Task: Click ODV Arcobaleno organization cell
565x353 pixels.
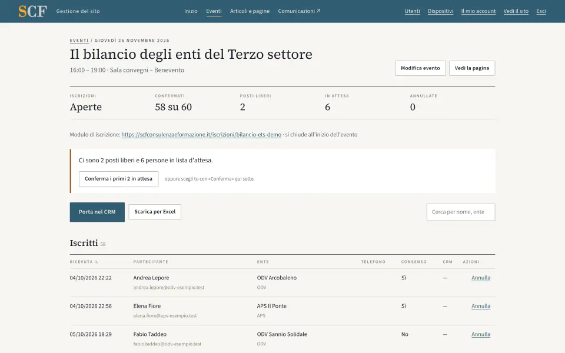Action: (277, 278)
